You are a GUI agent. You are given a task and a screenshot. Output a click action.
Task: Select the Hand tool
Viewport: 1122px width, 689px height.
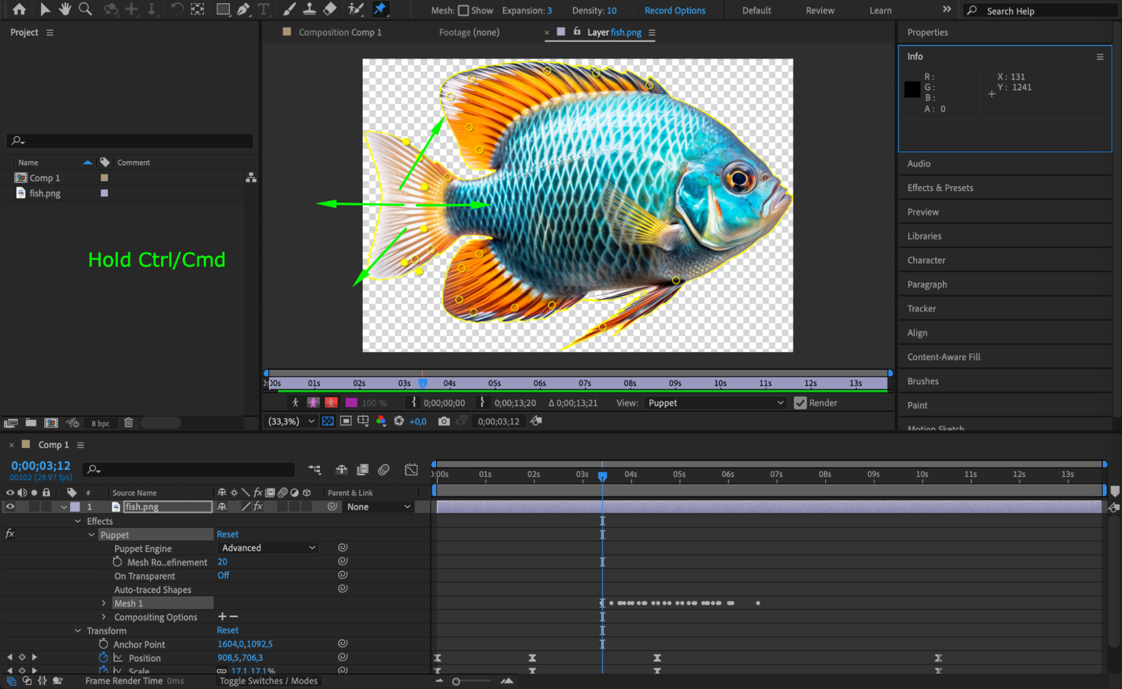(65, 10)
